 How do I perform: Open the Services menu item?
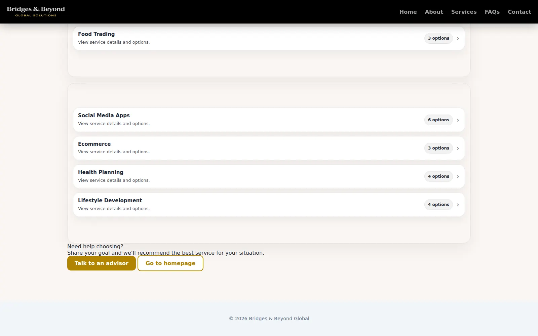[x=464, y=12]
